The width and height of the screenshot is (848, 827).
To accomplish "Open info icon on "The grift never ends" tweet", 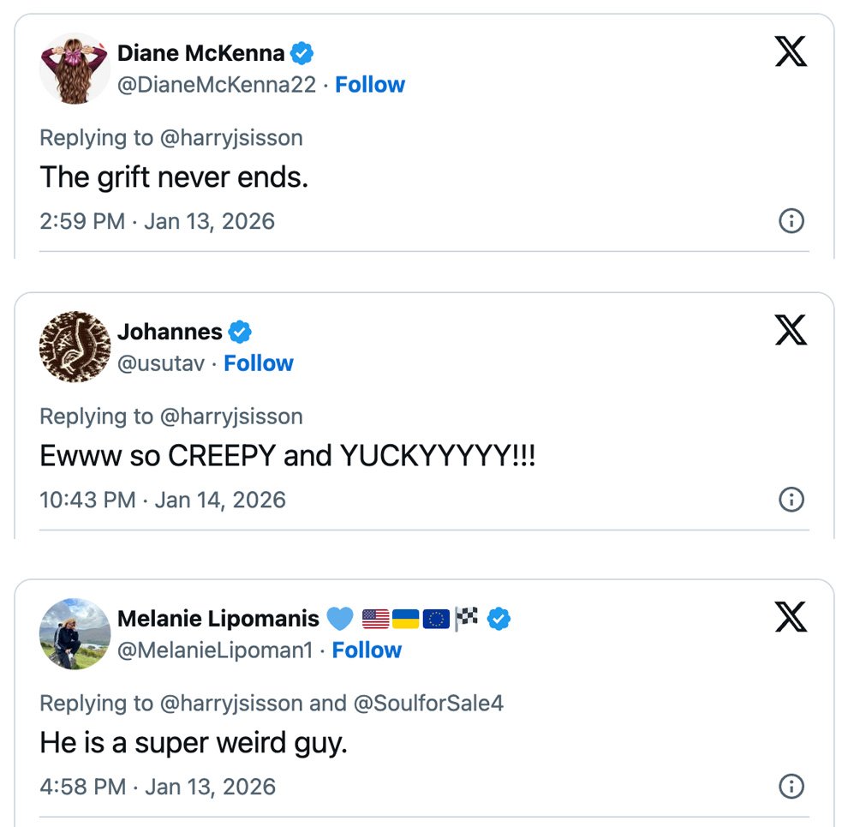I will point(791,221).
